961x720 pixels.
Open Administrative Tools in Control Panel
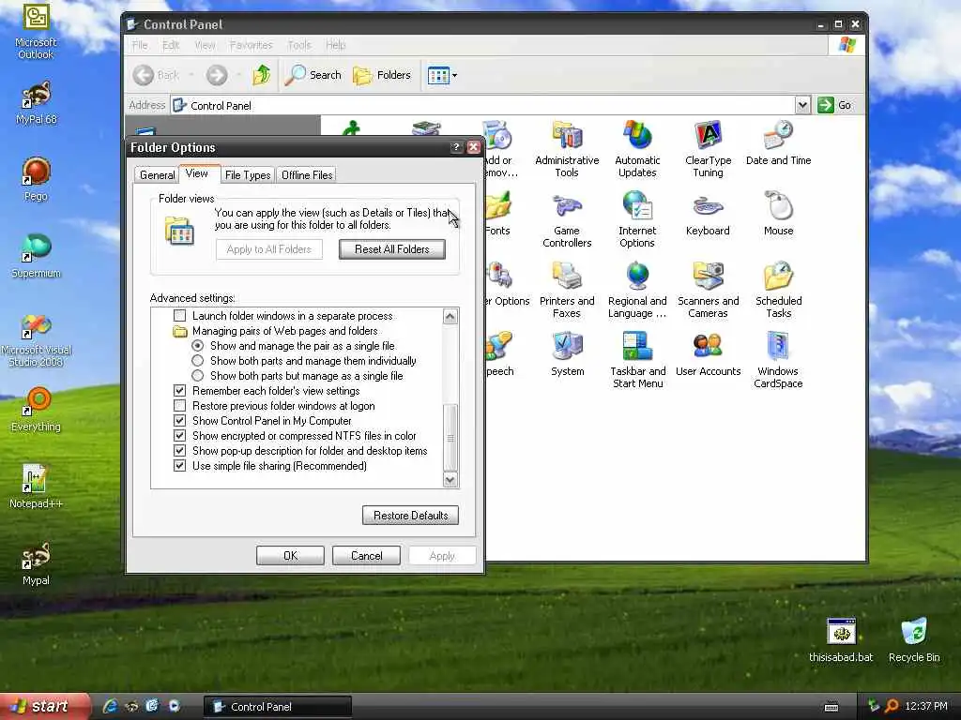click(x=567, y=149)
